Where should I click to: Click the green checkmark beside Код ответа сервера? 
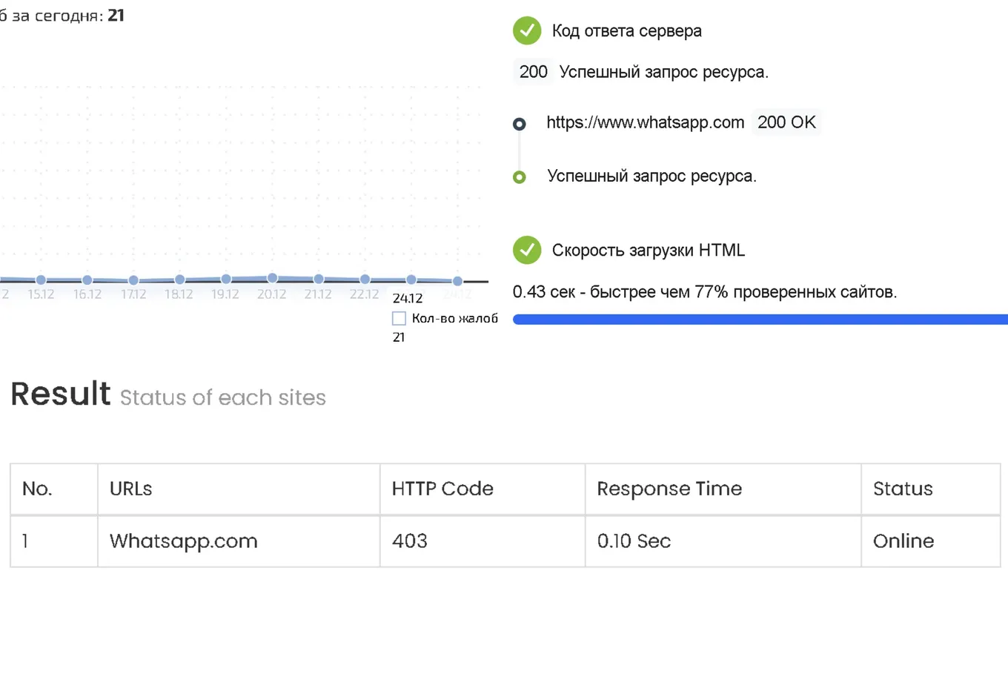[x=527, y=30]
